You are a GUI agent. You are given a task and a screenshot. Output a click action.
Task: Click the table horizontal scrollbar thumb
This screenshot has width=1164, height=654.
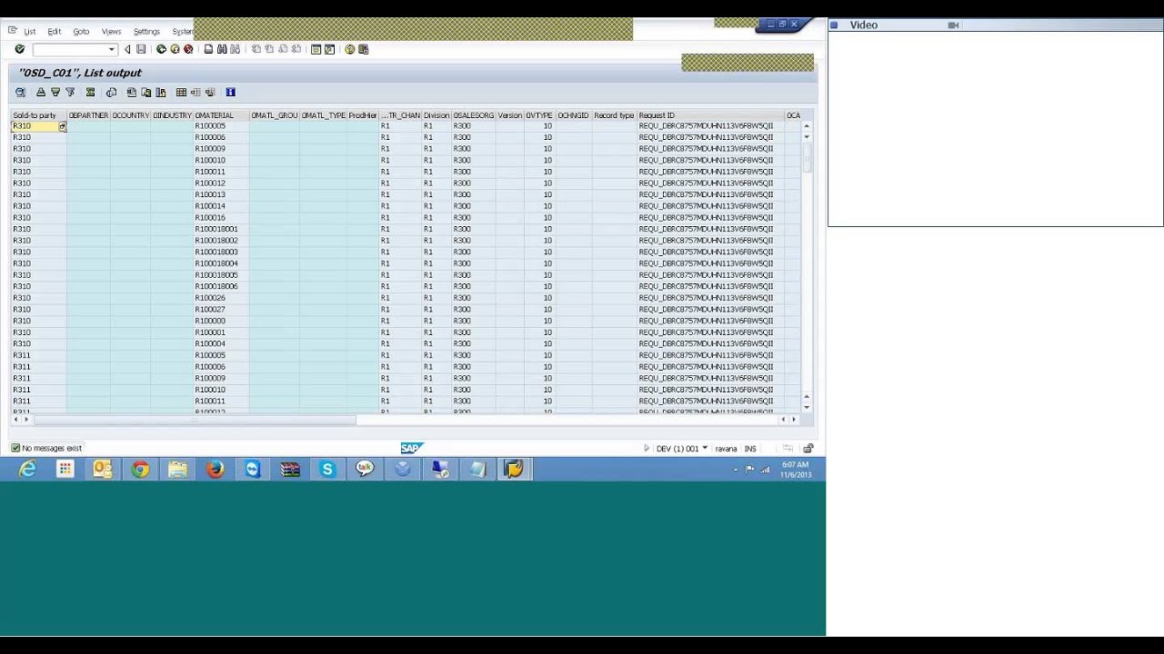click(x=194, y=420)
